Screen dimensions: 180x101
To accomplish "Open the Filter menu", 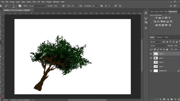I will pyautogui.click(x=34, y=2).
